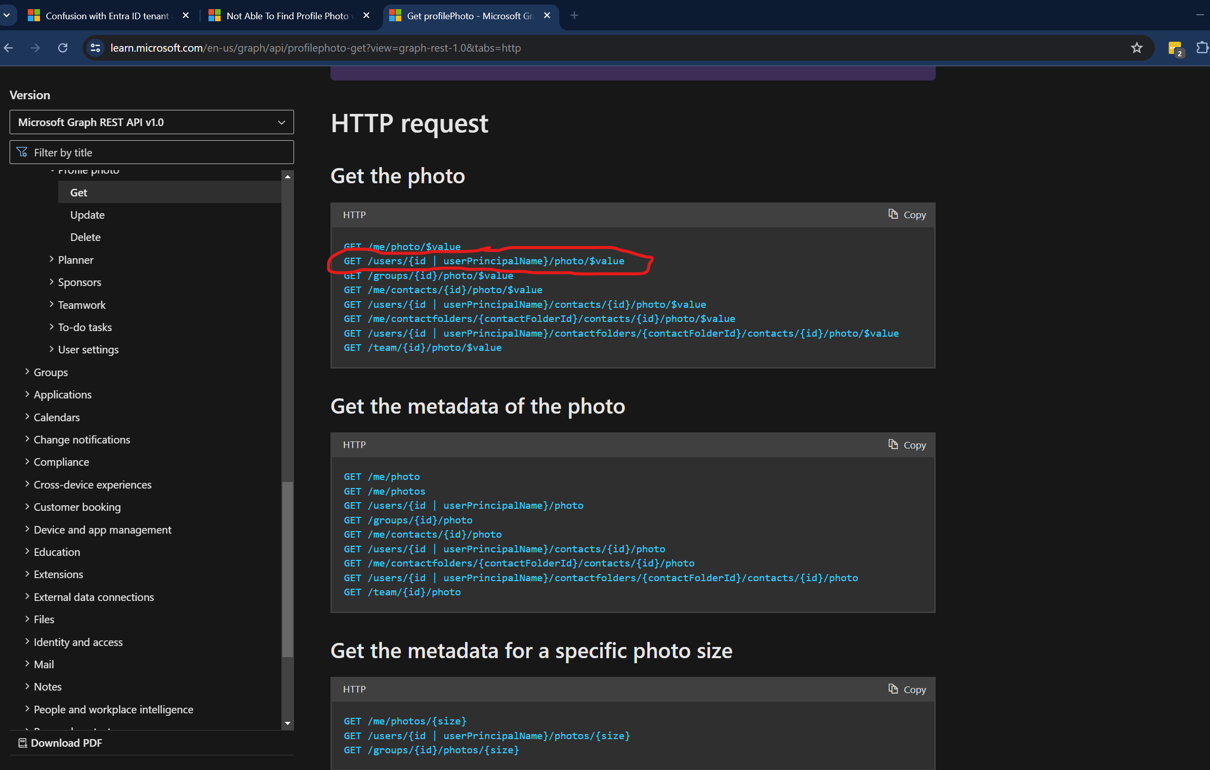The width and height of the screenshot is (1210, 770).
Task: Close the Confusion with Entra ID tenant tab
Action: pyautogui.click(x=186, y=16)
